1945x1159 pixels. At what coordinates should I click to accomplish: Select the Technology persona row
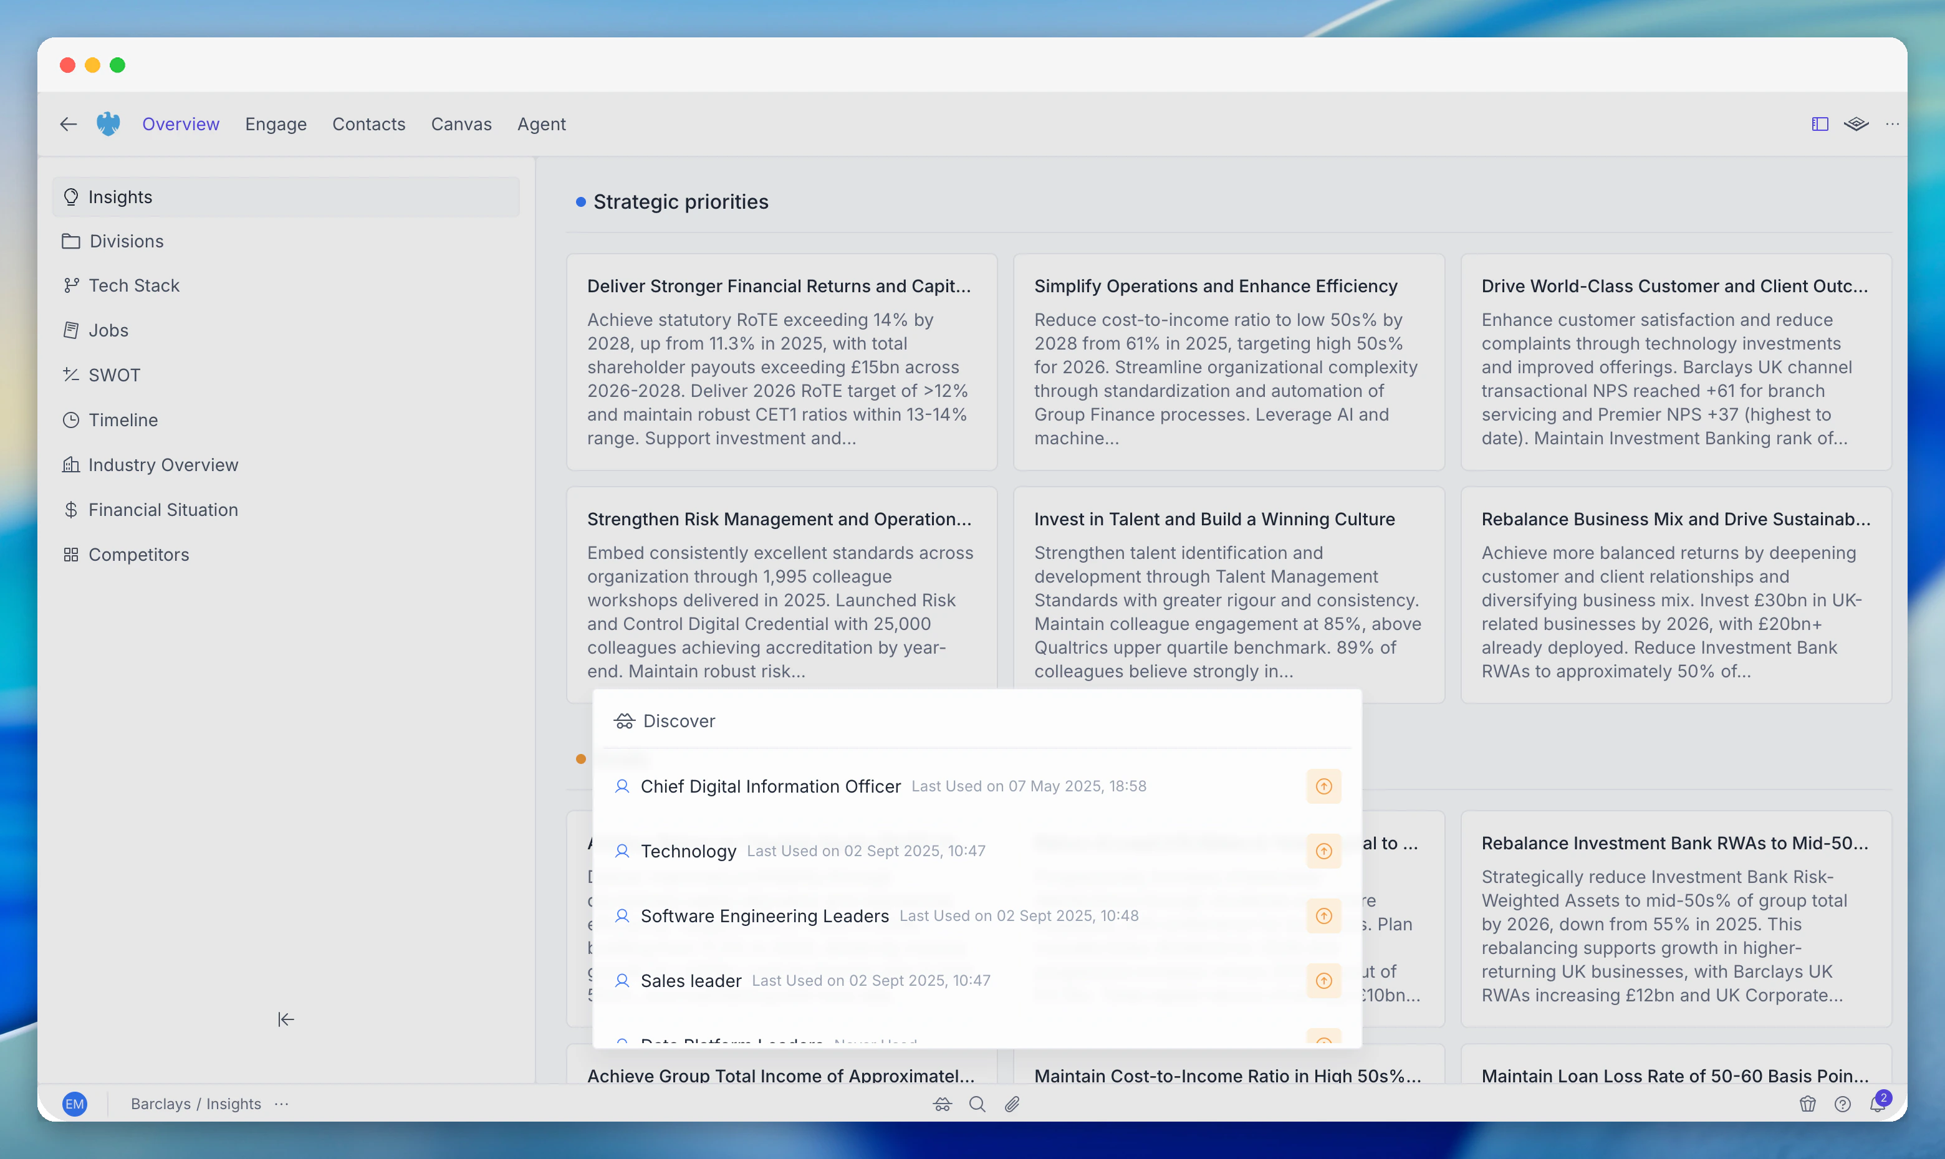(977, 851)
